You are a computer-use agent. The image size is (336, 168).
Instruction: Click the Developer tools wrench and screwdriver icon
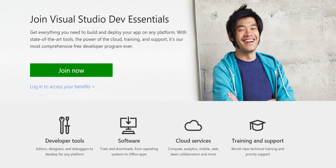pyautogui.click(x=65, y=125)
